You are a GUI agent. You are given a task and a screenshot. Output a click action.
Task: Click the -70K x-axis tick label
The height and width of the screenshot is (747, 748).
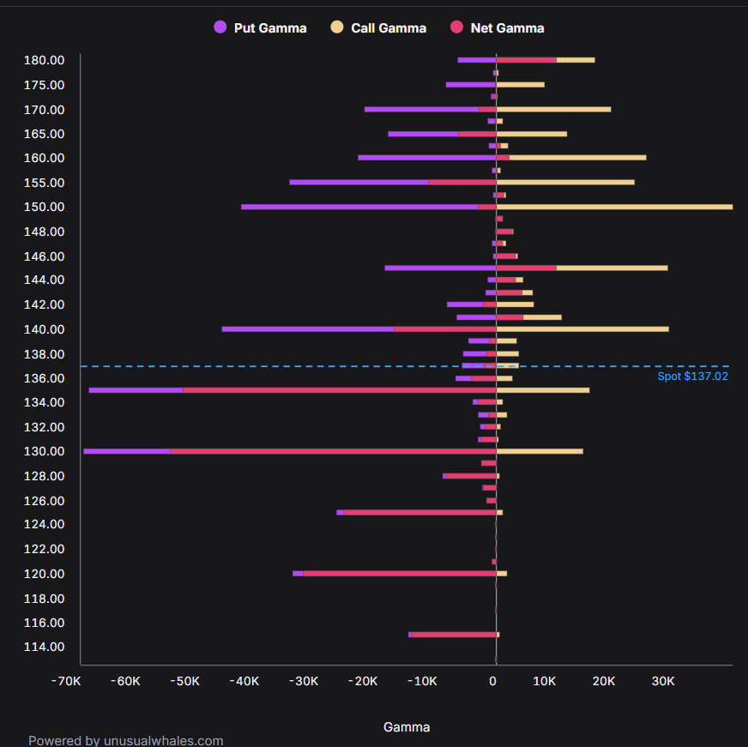tap(66, 681)
